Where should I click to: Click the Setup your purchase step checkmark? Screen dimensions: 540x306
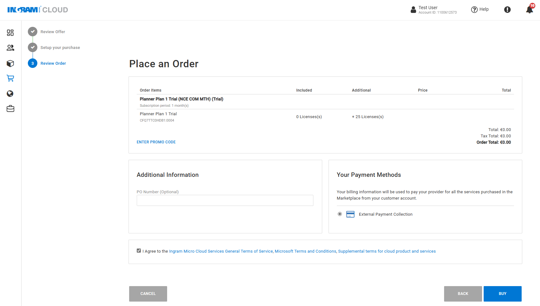click(33, 47)
